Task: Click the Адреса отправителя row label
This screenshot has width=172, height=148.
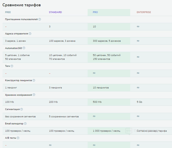Action: [17, 34]
